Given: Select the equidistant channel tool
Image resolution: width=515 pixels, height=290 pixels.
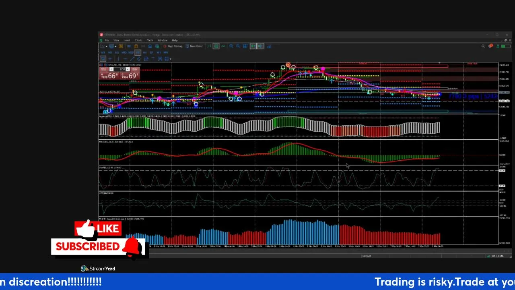Looking at the screenshot, I should 139,59.
